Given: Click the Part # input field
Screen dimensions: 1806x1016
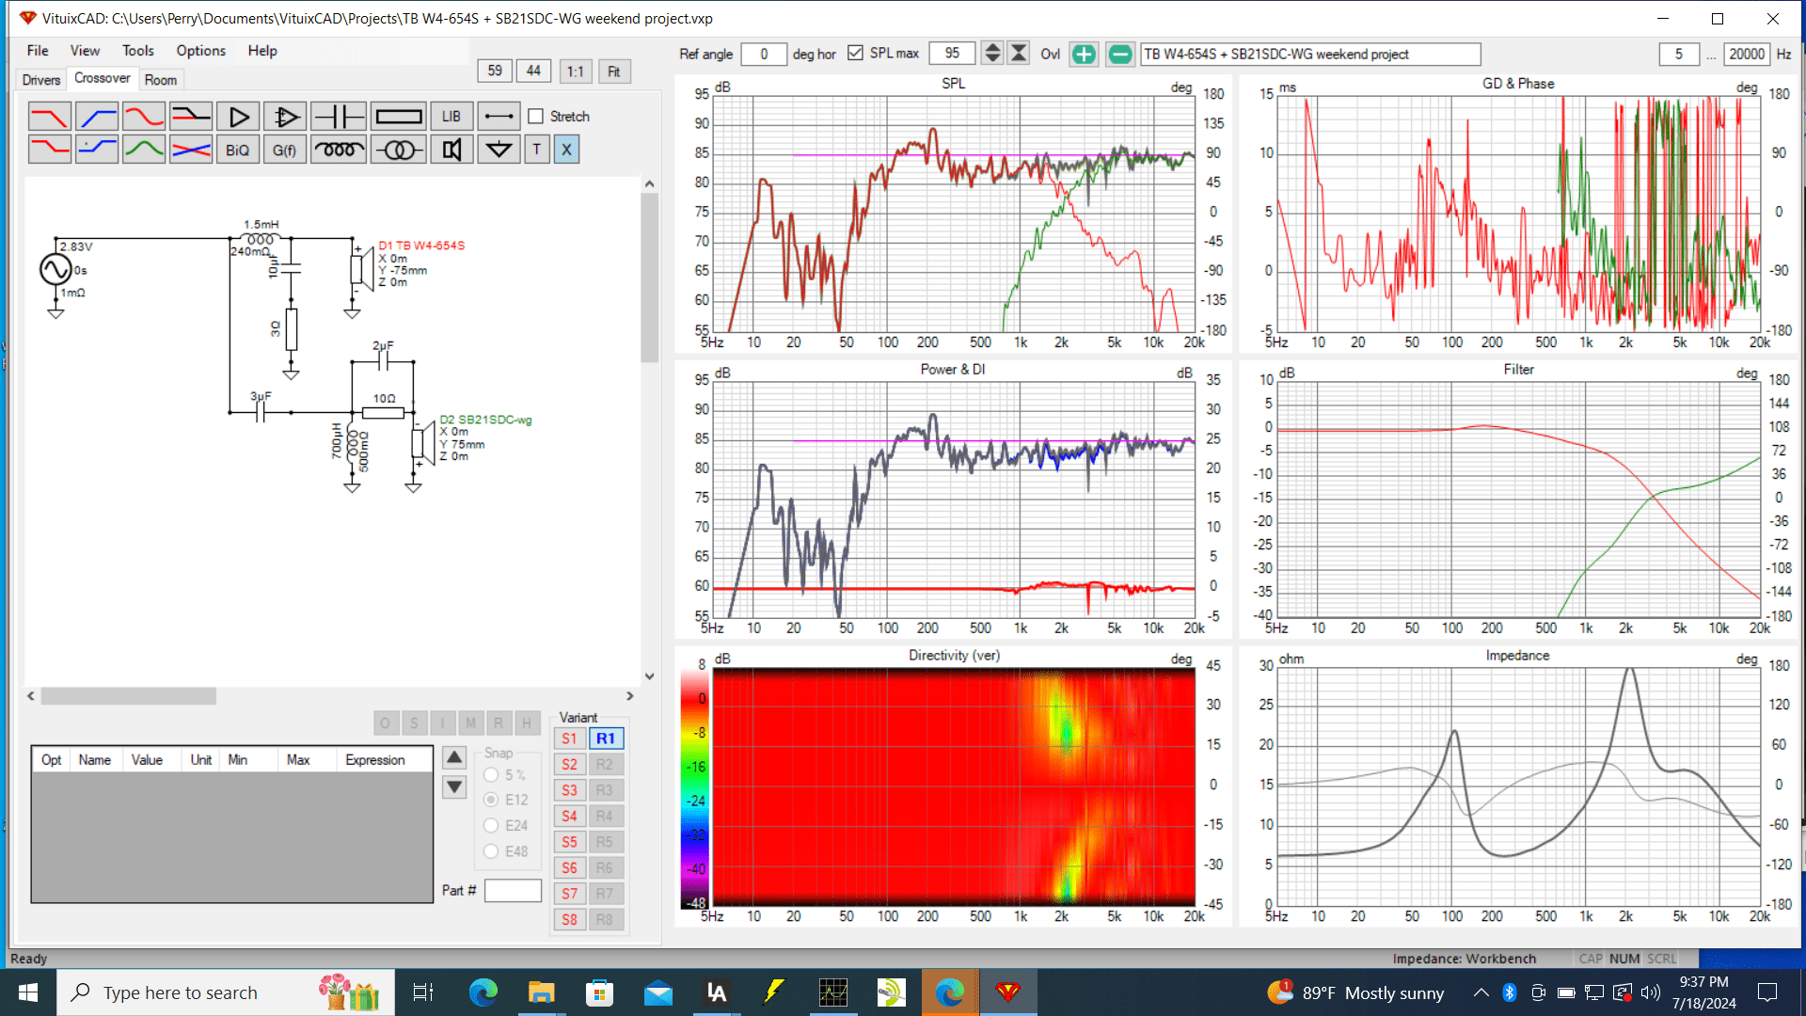Looking at the screenshot, I should pyautogui.click(x=513, y=890).
